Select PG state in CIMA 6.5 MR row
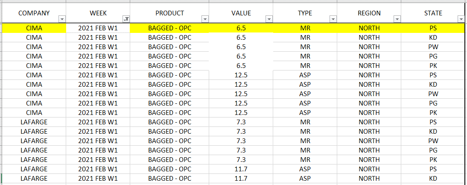 click(433, 56)
